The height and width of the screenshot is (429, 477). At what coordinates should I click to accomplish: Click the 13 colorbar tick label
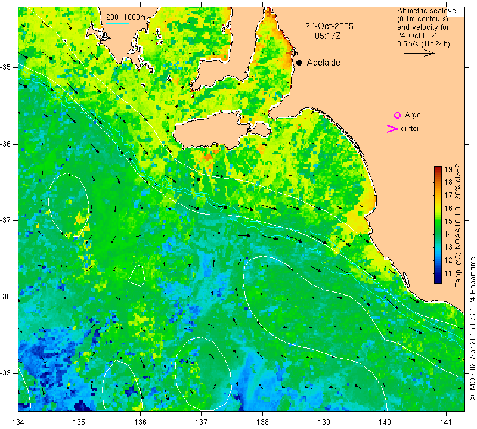coord(448,247)
